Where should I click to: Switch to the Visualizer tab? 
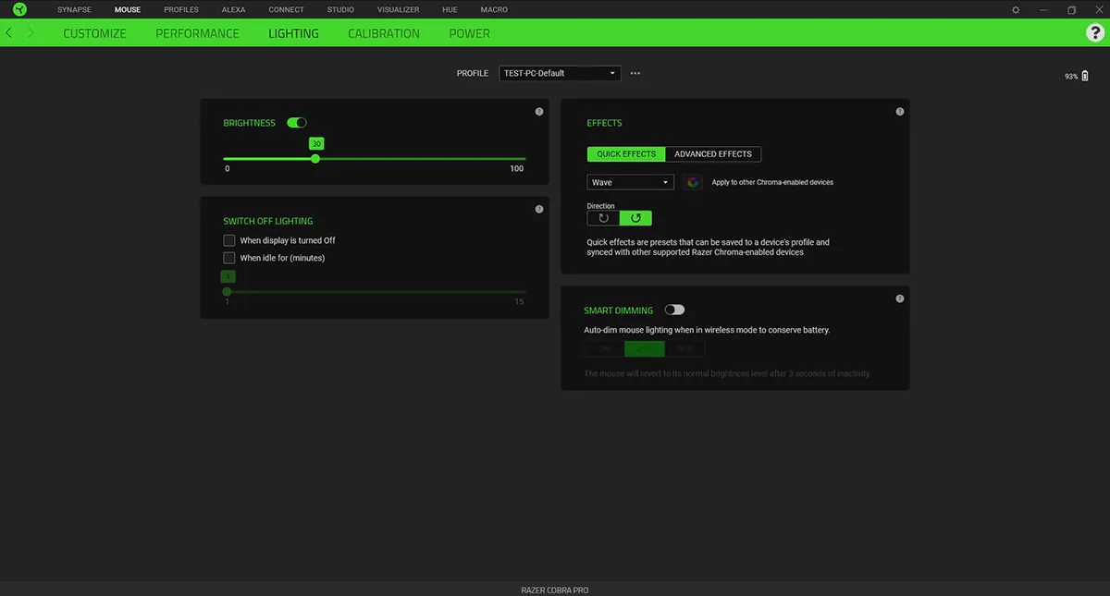(398, 9)
